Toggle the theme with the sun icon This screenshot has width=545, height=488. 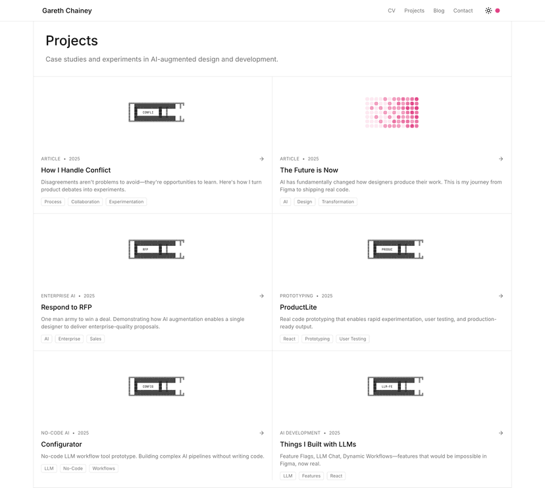point(487,11)
